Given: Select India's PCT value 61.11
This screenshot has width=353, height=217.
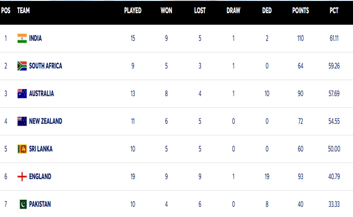Looking at the screenshot, I should tap(334, 38).
